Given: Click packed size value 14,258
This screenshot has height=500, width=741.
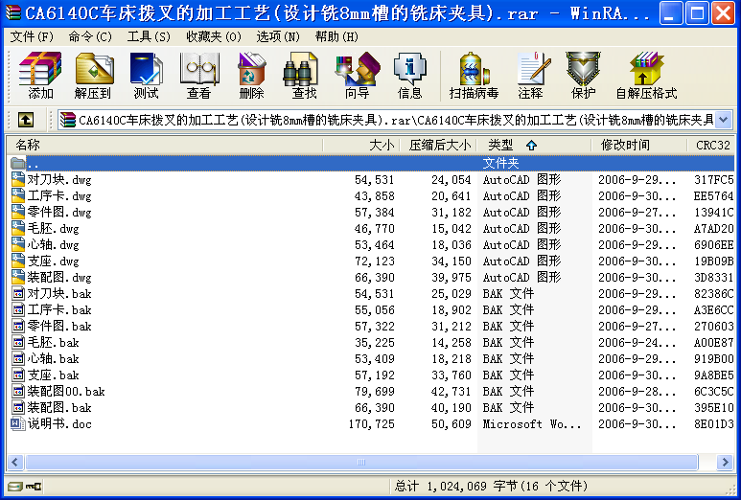Looking at the screenshot, I should [x=452, y=343].
